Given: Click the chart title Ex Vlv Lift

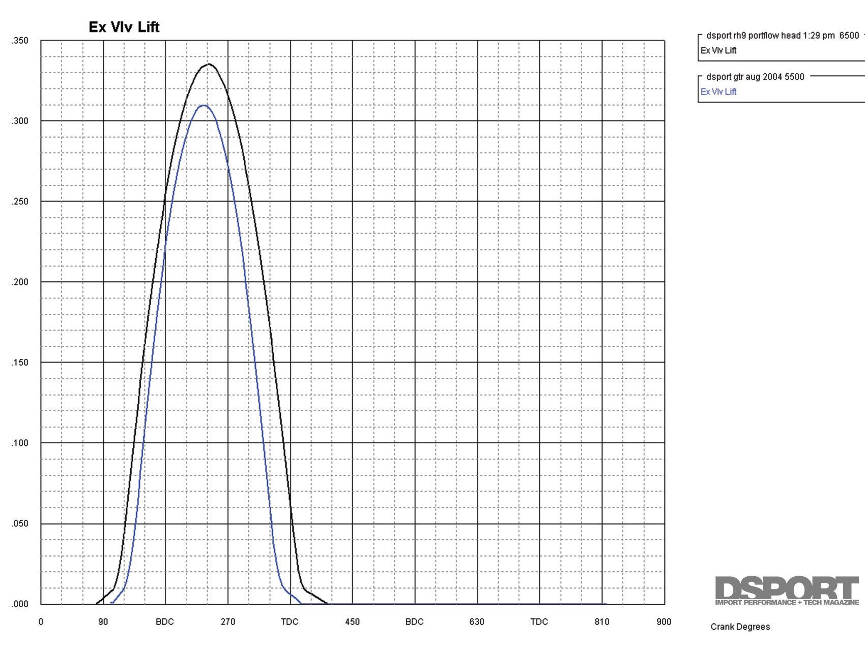Looking at the screenshot, I should pyautogui.click(x=124, y=27).
